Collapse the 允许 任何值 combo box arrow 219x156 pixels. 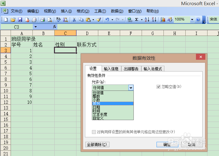(x=131, y=88)
